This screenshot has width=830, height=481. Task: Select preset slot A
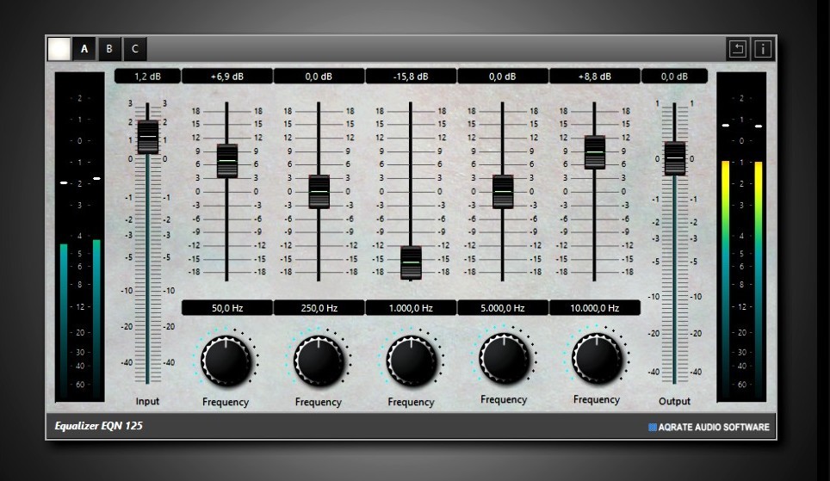point(84,48)
